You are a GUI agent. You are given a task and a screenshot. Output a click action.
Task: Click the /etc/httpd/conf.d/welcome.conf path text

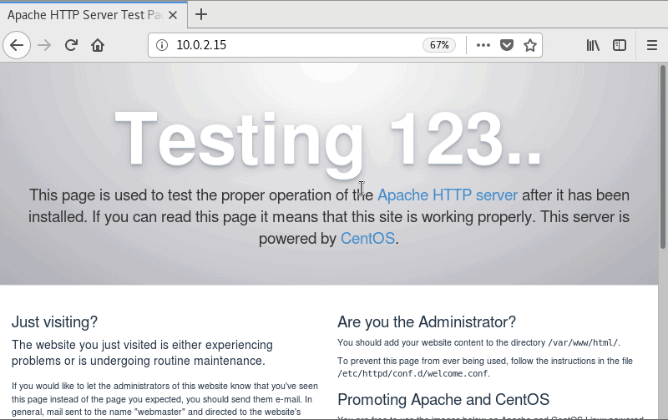pos(412,373)
